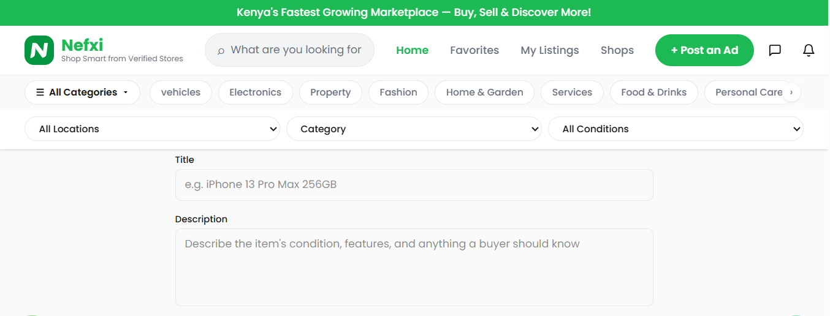The width and height of the screenshot is (830, 316).
Task: Open the All Conditions dropdown
Action: [x=676, y=129]
